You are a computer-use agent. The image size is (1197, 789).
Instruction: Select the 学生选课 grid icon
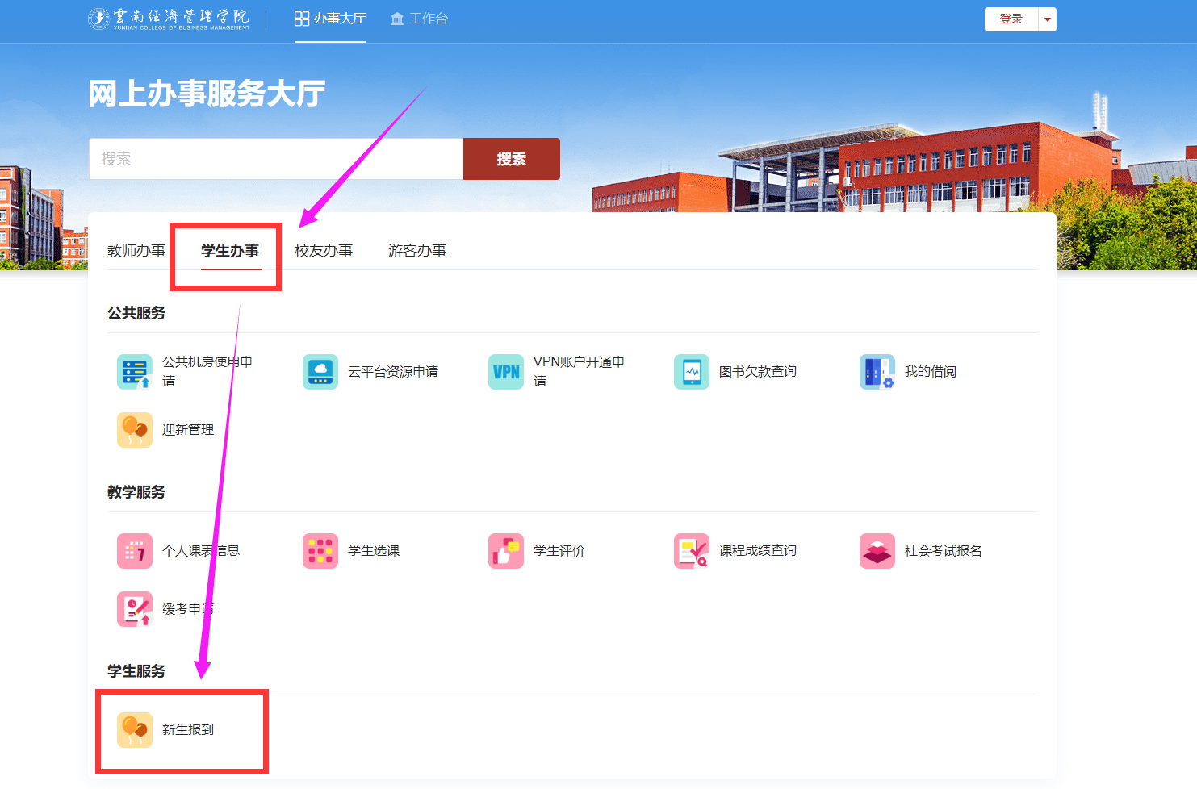(x=320, y=551)
